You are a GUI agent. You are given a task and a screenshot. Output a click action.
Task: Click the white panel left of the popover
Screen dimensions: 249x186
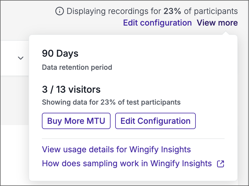(x=15, y=58)
